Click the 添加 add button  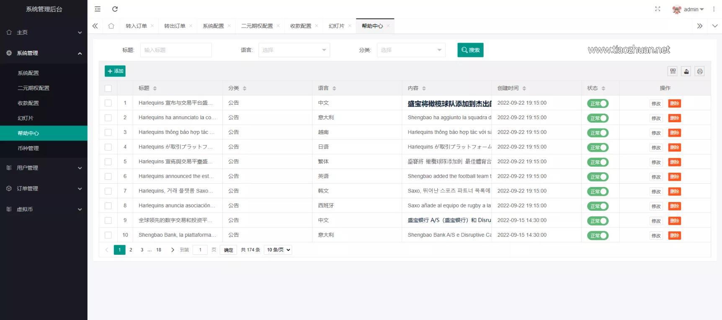[x=115, y=71]
